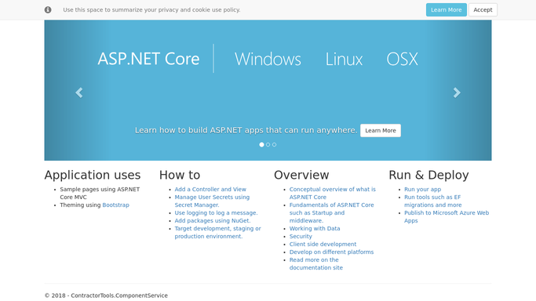
Task: Open 'Working with Data' link
Action: coord(315,229)
